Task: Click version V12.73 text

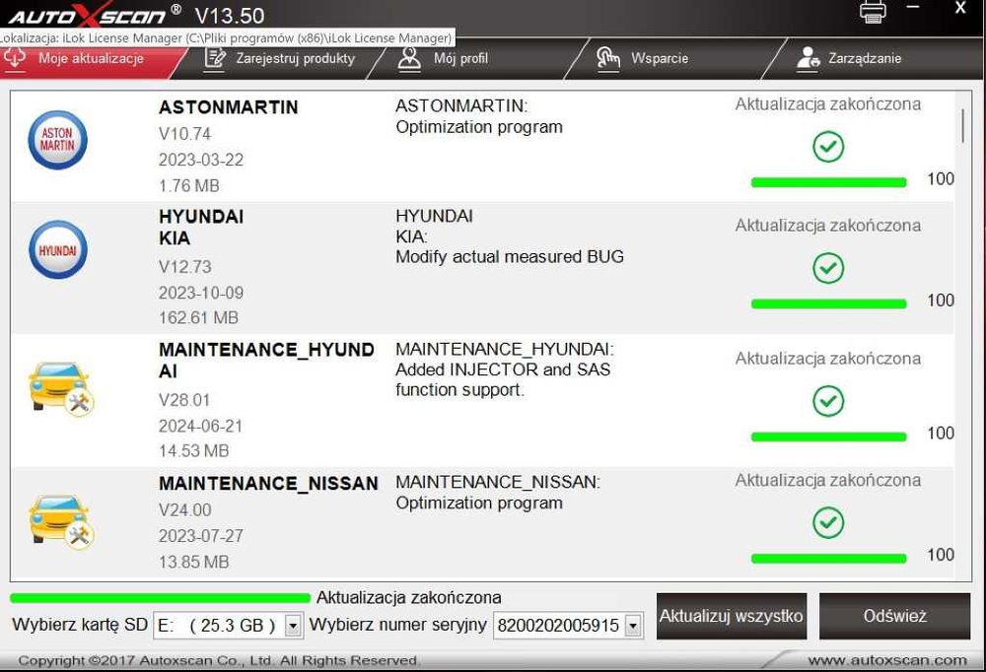Action: 185,267
